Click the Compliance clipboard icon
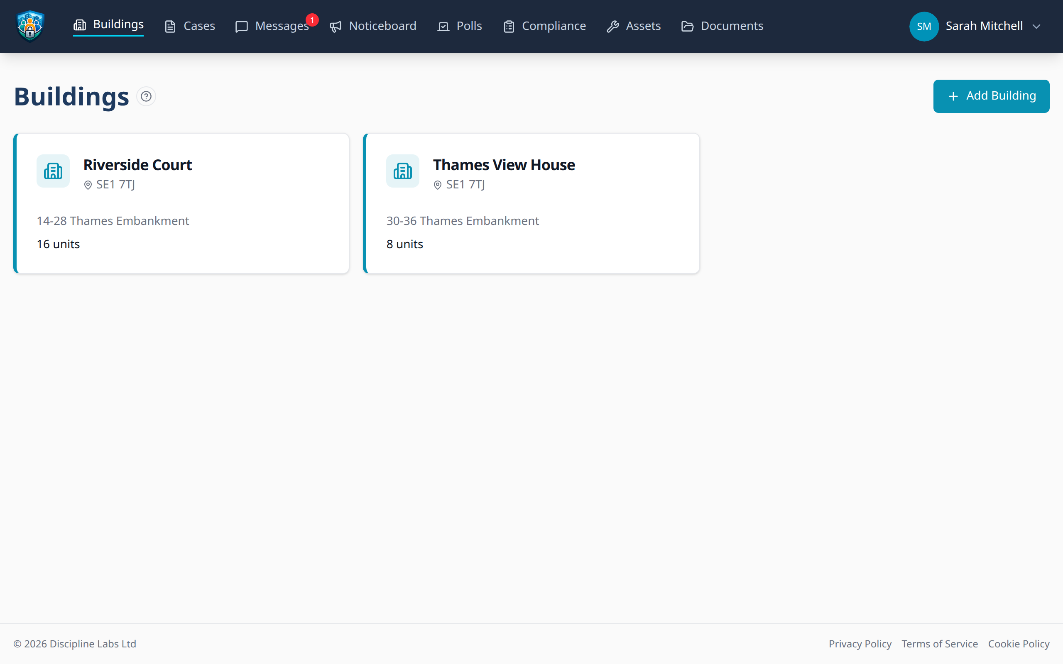The height and width of the screenshot is (664, 1063). click(509, 27)
